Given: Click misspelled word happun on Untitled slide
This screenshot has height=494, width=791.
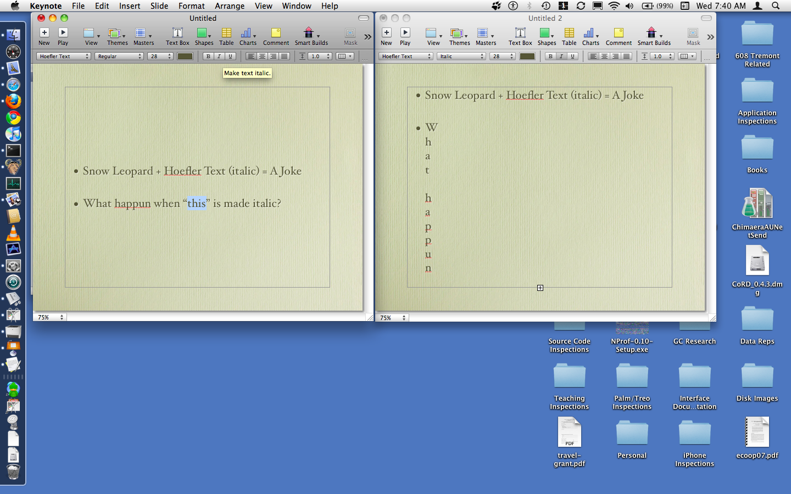Looking at the screenshot, I should click(x=132, y=204).
